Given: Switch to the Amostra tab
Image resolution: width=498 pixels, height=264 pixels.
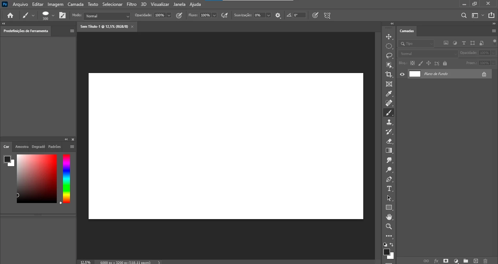Looking at the screenshot, I should 22,147.
